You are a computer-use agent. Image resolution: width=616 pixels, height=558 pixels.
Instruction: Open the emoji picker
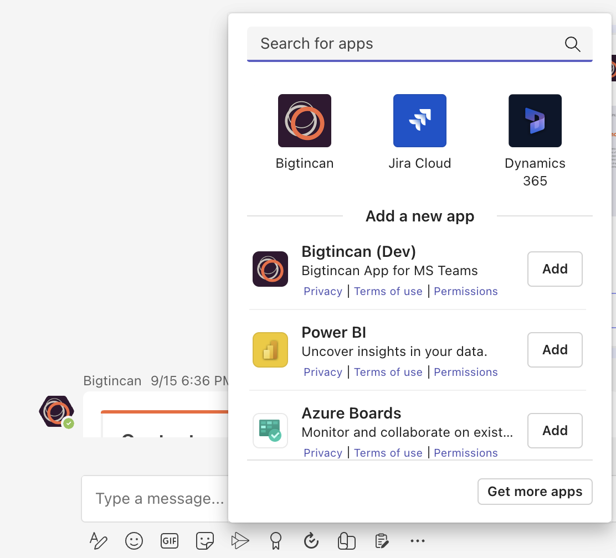pyautogui.click(x=134, y=541)
